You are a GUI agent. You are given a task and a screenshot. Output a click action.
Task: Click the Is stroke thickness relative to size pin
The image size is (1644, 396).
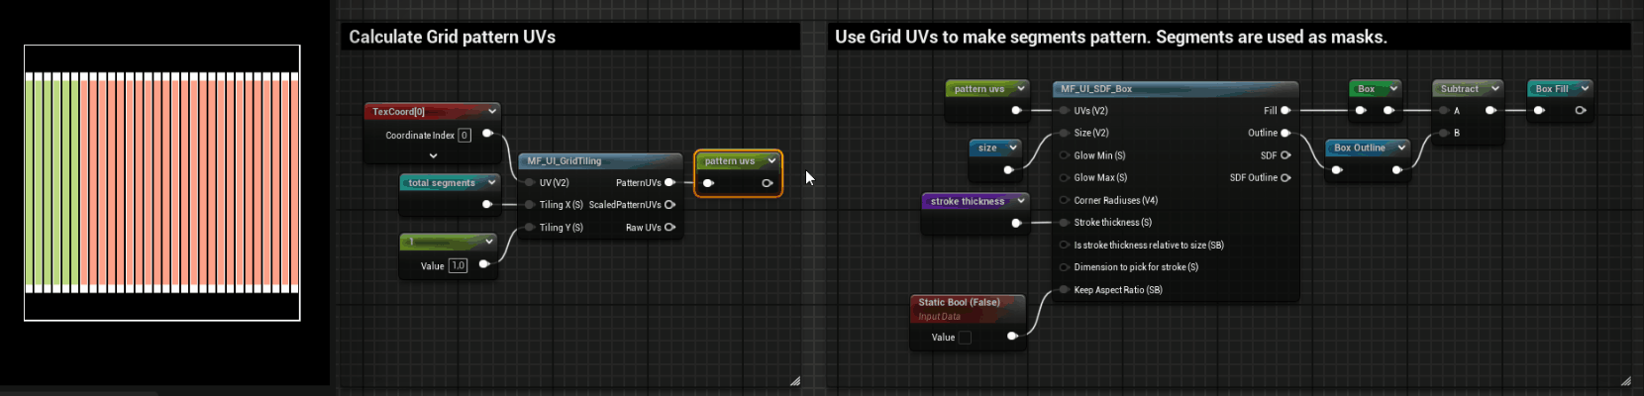[1065, 246]
